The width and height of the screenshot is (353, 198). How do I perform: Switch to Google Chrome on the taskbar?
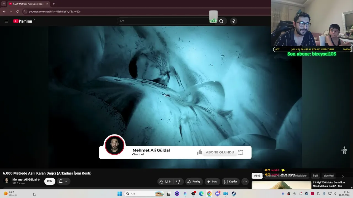(x=209, y=194)
